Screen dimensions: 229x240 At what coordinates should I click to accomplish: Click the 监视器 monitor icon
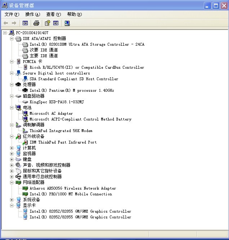[18, 154]
